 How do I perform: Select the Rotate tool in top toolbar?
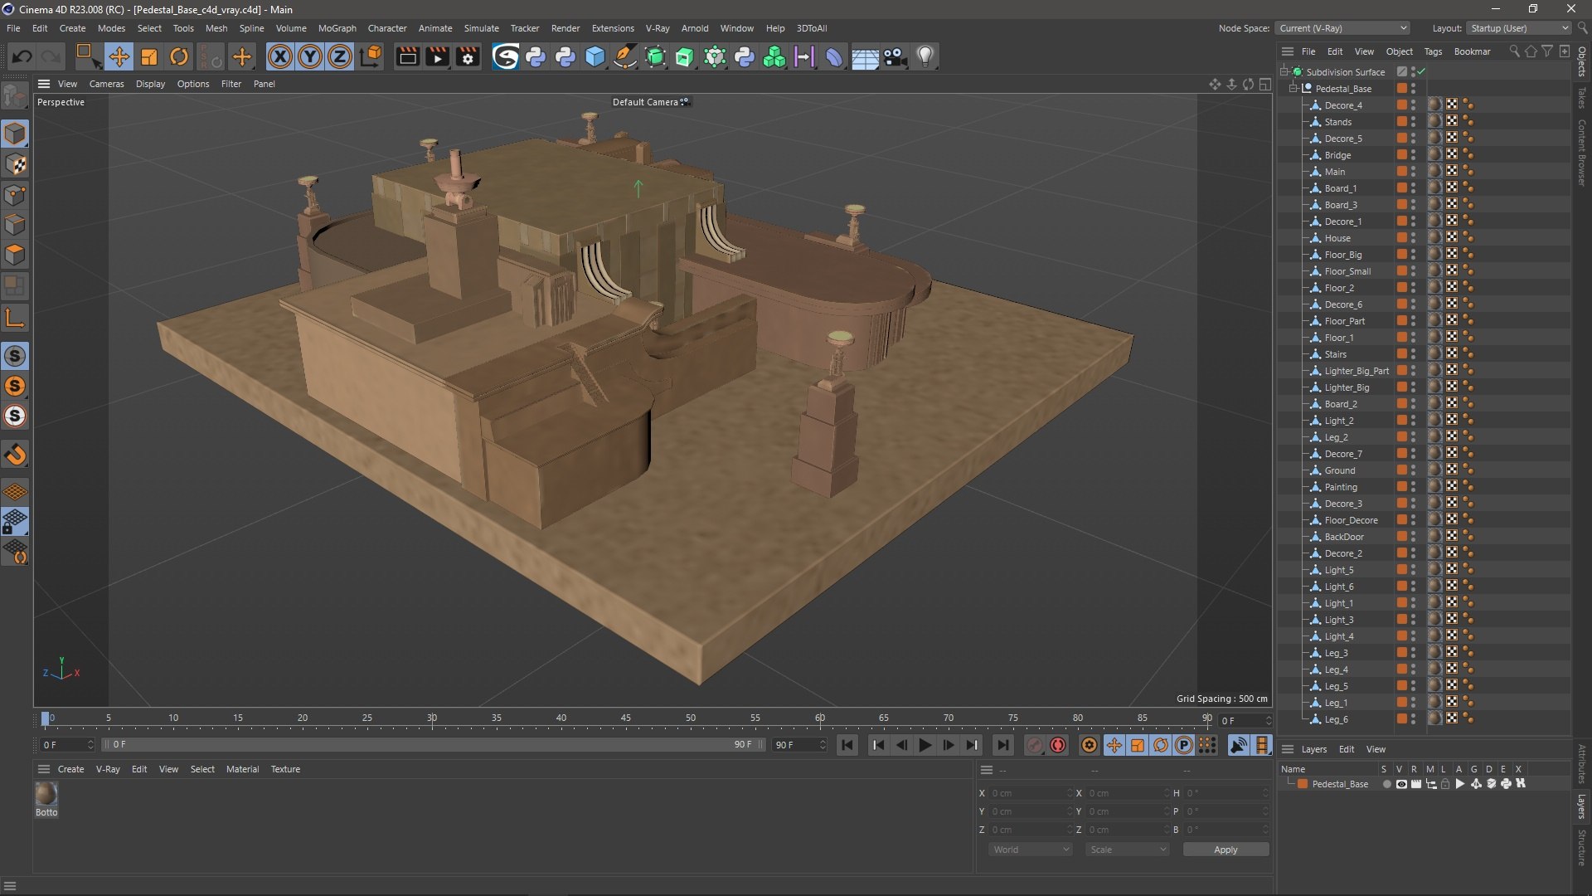click(x=179, y=56)
